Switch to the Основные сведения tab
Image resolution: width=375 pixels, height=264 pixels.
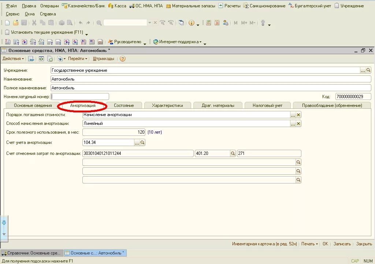[x=33, y=105]
